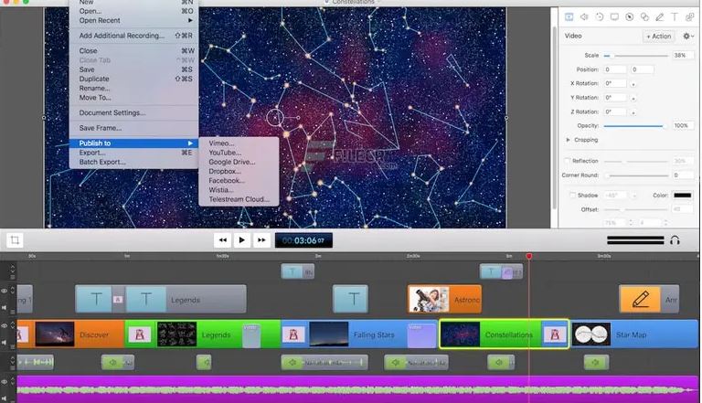Open the Media Library icon
The width and height of the screenshot is (702, 403).
click(689, 17)
